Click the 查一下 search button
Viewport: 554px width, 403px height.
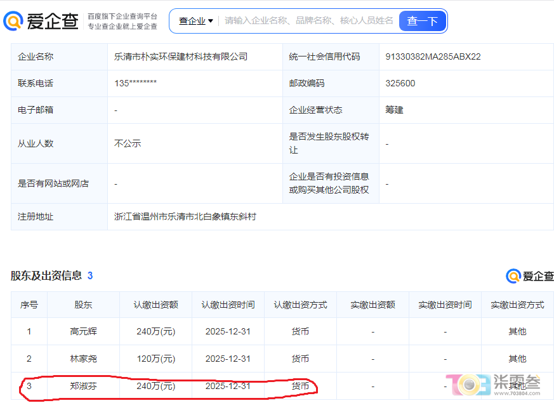pos(422,21)
